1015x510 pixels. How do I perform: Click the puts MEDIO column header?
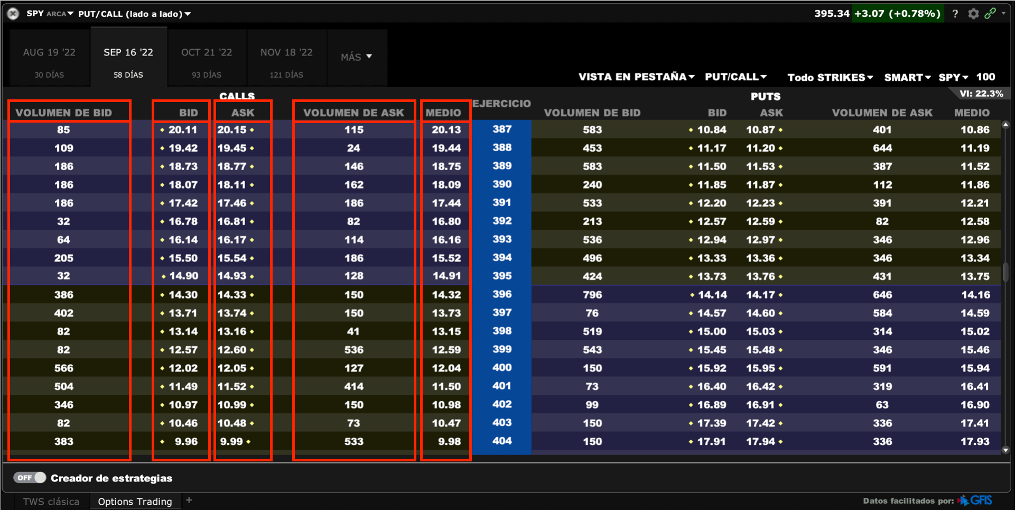pyautogui.click(x=972, y=113)
